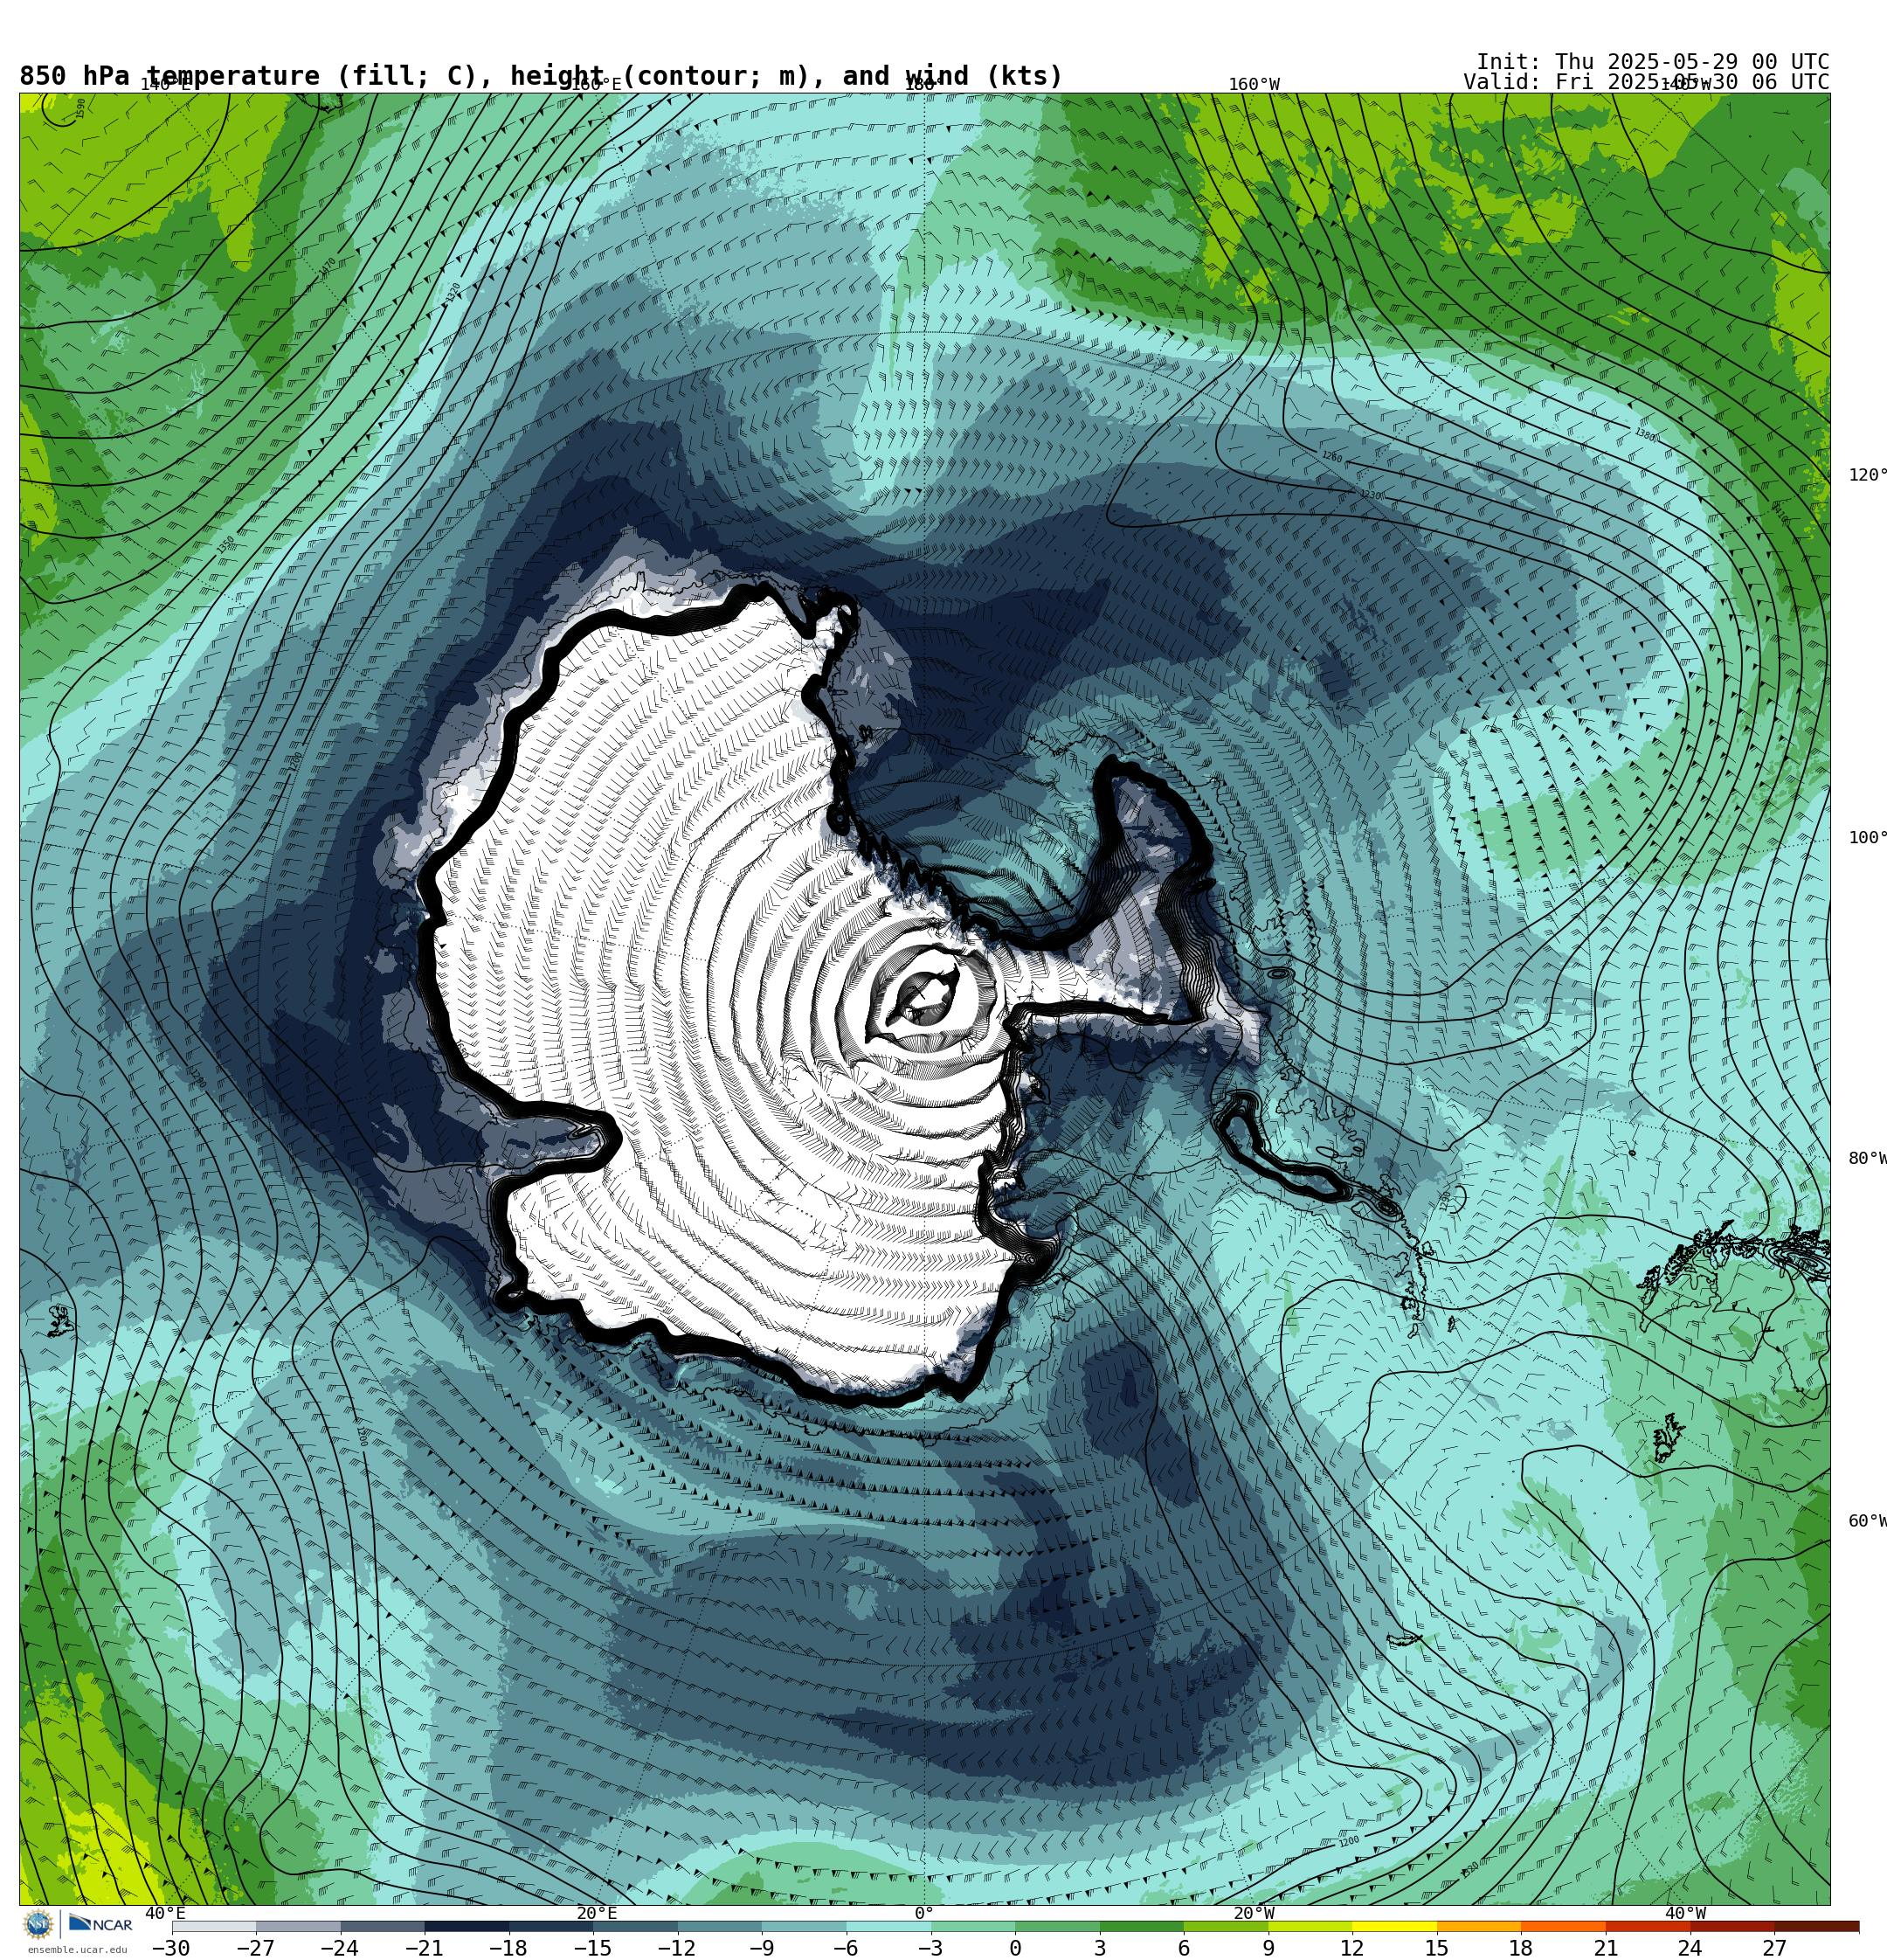Pick the darkest navy -21 to -18 swatch
1887x1960 pixels.
467,1926
